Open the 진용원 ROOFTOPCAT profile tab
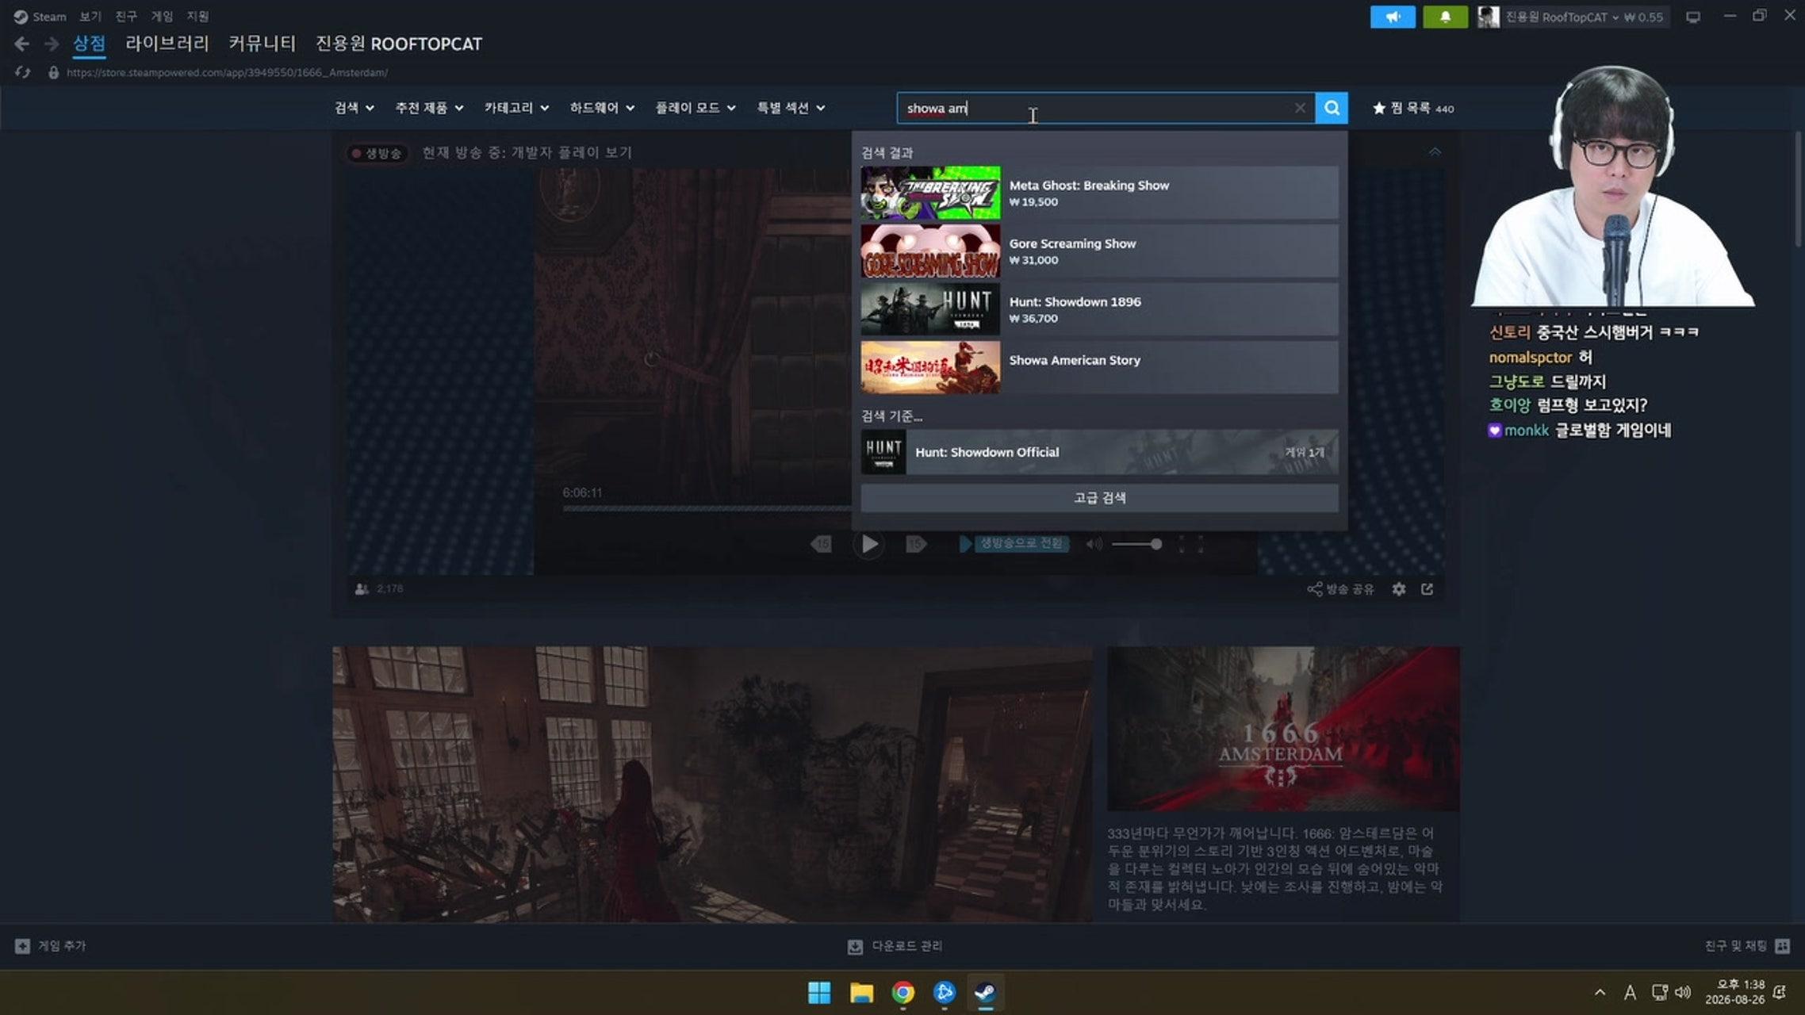This screenshot has height=1015, width=1805. pos(399,44)
